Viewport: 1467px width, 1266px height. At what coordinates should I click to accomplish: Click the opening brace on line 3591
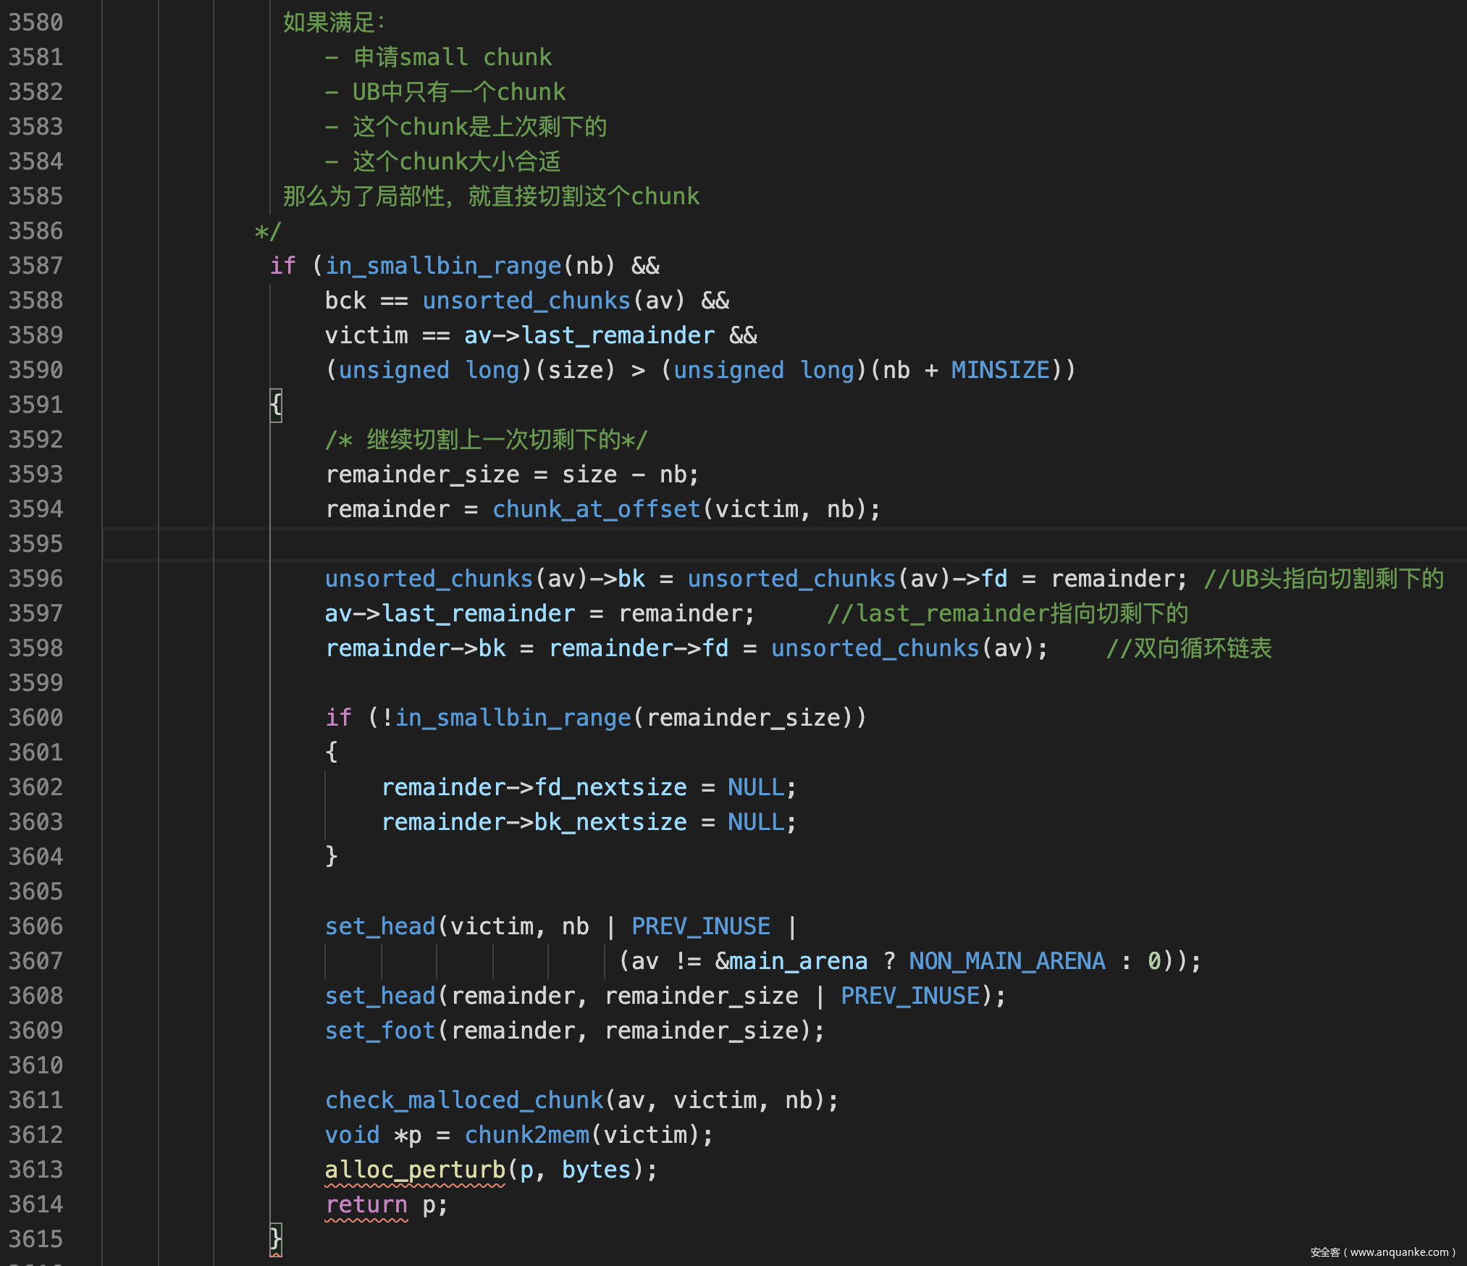(x=275, y=405)
